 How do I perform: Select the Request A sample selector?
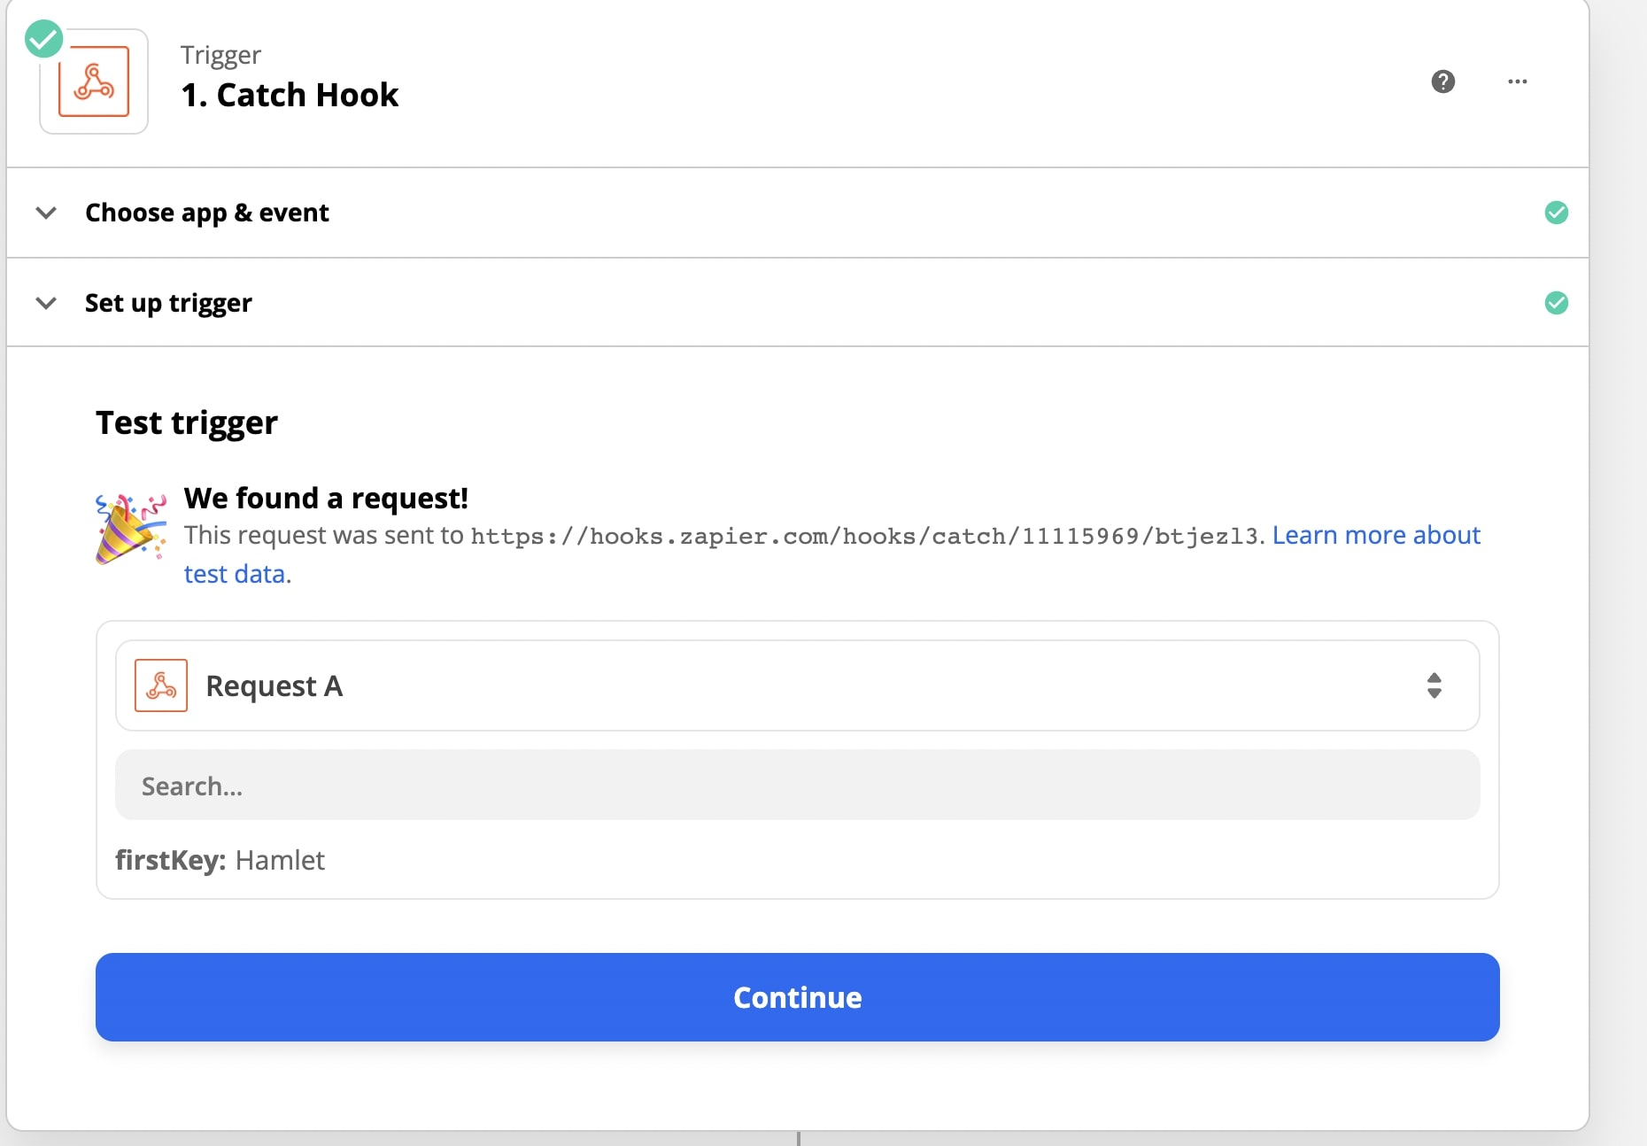(x=797, y=685)
